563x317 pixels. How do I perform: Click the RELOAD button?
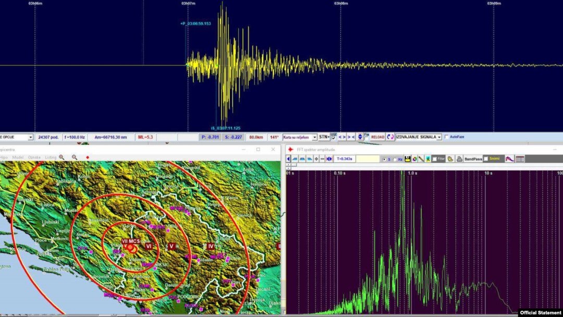point(377,137)
